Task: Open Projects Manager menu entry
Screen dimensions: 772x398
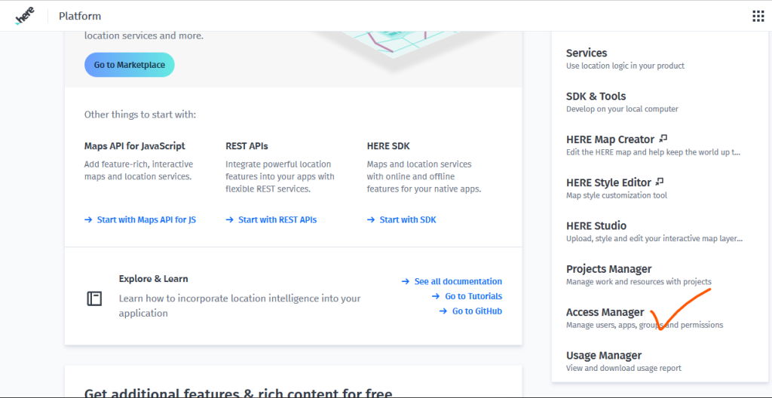Action: (639, 274)
